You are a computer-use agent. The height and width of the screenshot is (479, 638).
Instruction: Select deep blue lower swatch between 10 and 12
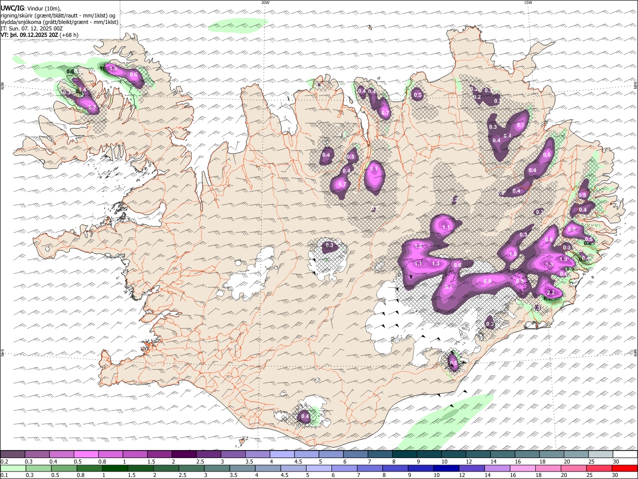pyautogui.click(x=446, y=469)
